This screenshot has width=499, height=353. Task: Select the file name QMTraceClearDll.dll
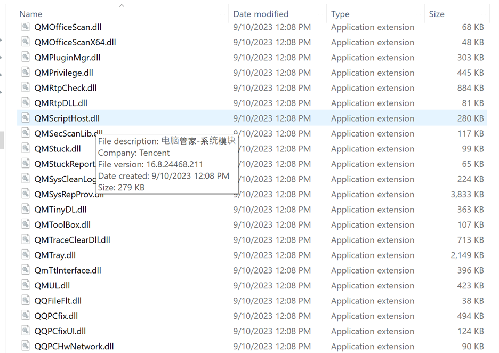[x=73, y=240]
